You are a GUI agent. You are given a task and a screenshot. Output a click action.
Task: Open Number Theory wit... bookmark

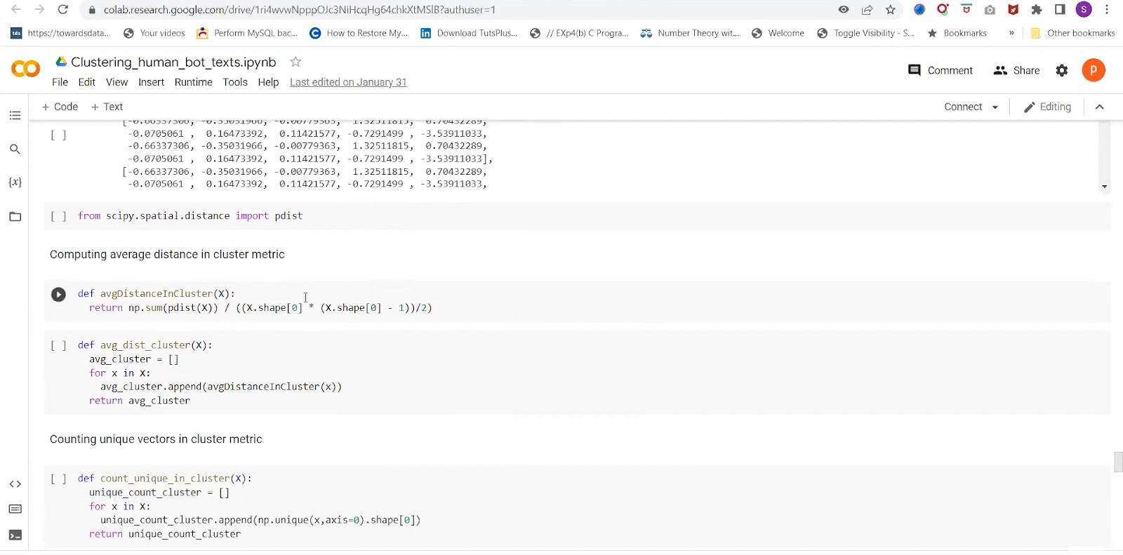(x=690, y=33)
